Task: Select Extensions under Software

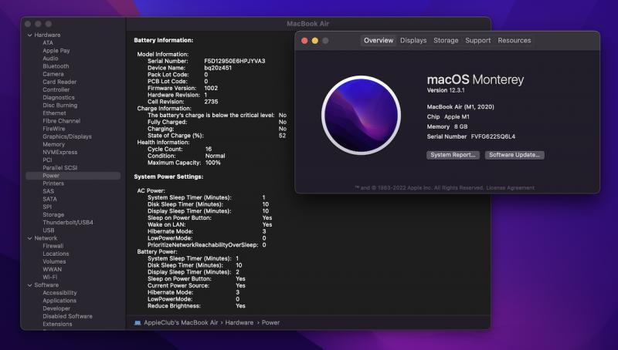Action: [x=57, y=325]
